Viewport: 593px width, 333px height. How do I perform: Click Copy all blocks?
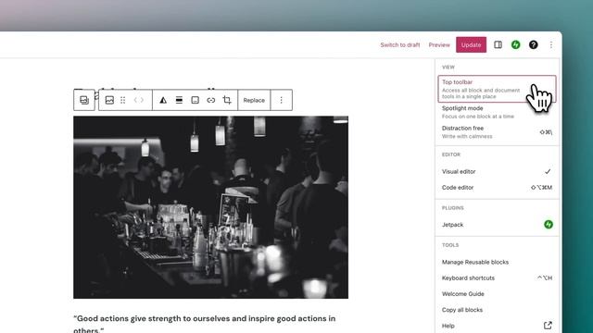[x=497, y=310]
